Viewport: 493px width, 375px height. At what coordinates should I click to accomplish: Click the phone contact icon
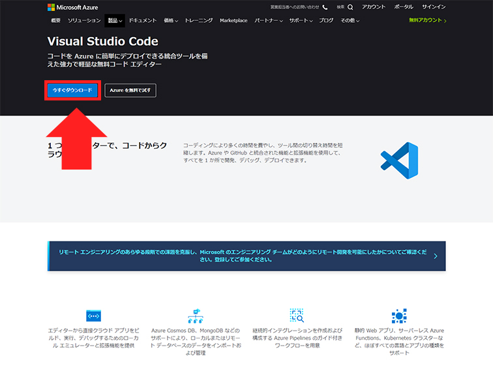(325, 7)
